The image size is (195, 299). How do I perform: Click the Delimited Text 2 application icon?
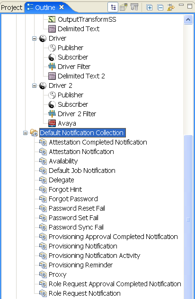pos(52,76)
